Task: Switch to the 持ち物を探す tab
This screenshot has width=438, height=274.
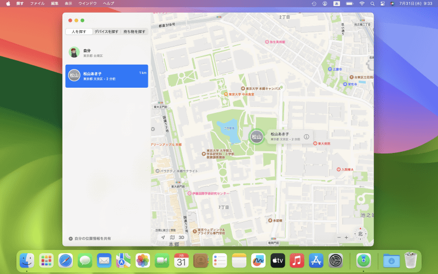Action: tap(134, 32)
